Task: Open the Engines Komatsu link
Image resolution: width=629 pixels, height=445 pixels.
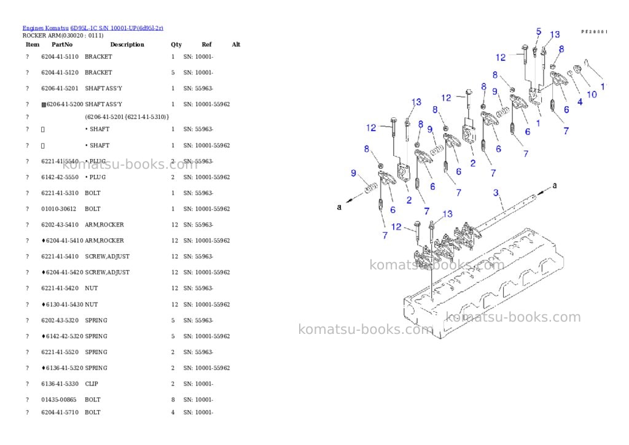Action: (x=45, y=28)
